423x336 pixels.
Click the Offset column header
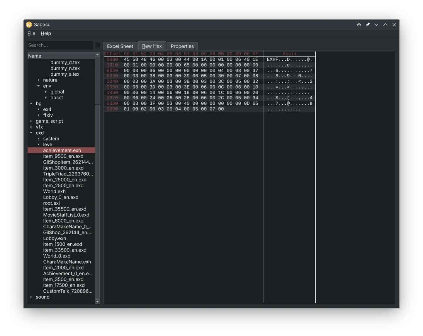tap(112, 54)
